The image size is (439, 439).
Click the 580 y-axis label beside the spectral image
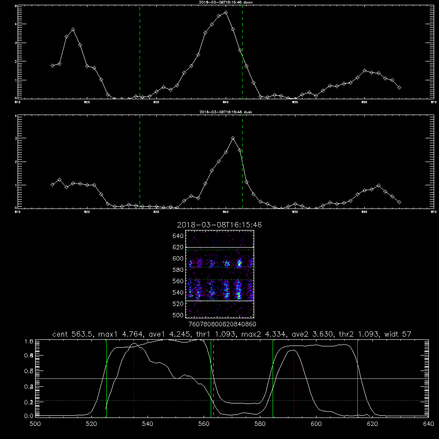(178, 270)
